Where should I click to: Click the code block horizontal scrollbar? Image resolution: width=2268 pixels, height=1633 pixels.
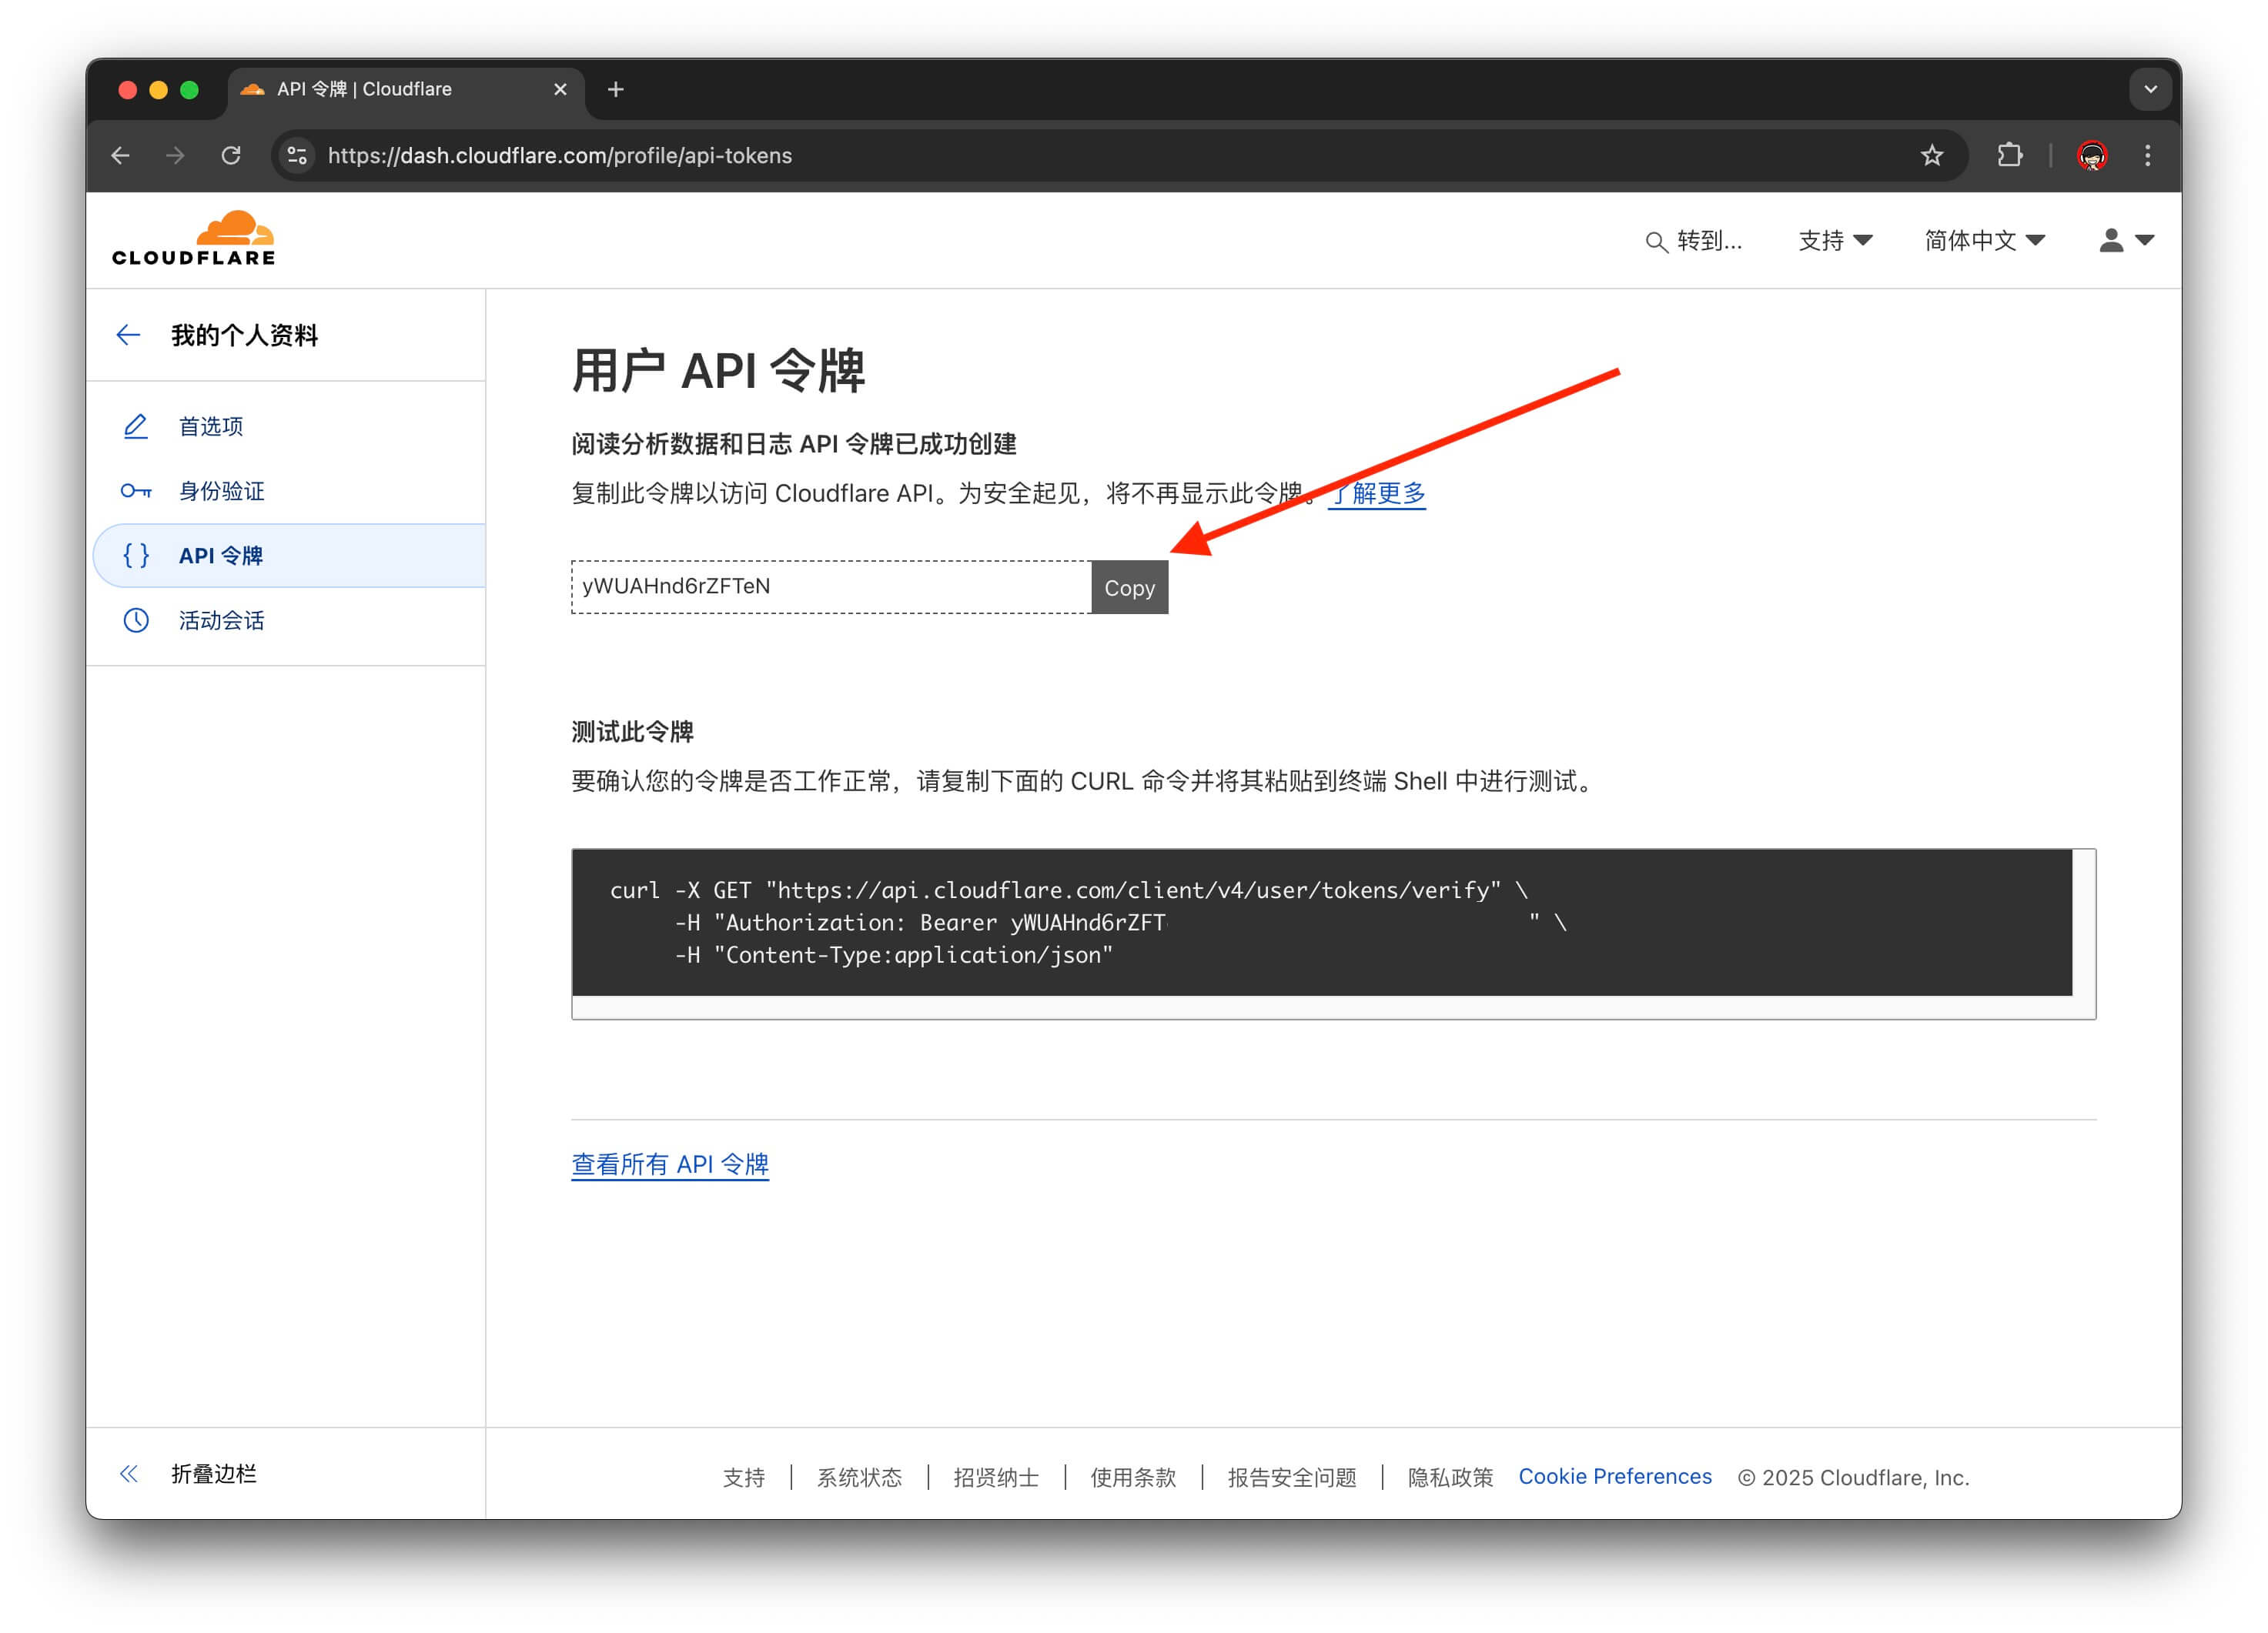1321,1007
